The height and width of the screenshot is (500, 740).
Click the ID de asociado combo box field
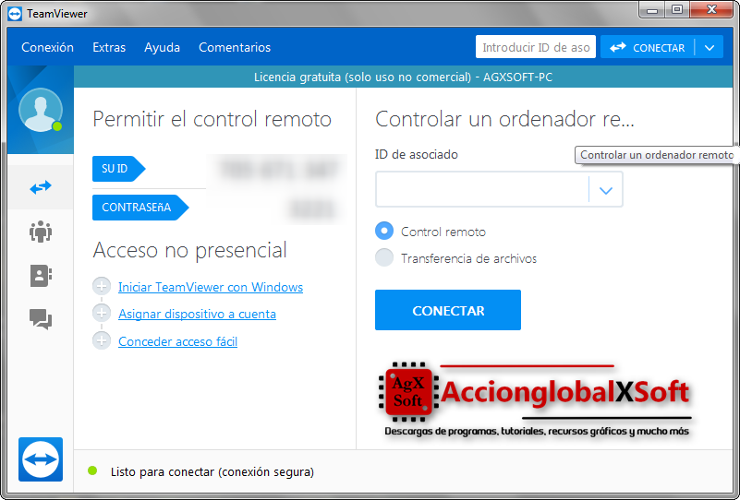(499, 189)
